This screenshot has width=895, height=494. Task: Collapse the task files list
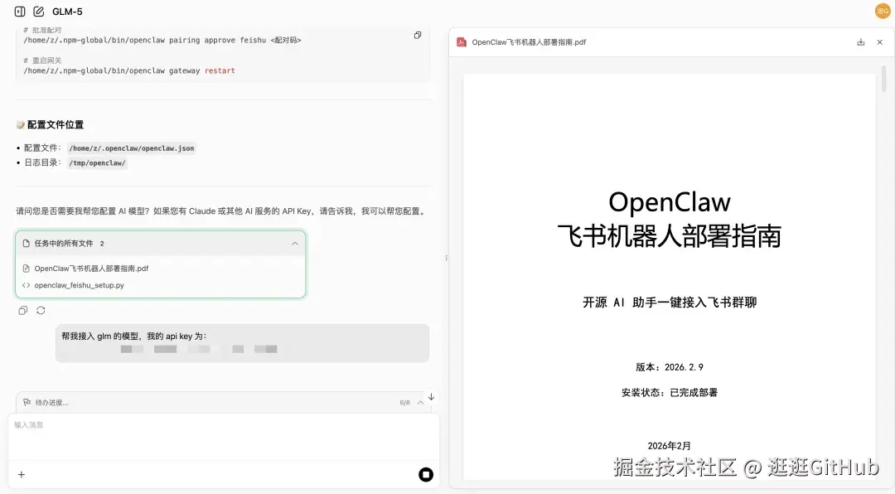point(294,244)
